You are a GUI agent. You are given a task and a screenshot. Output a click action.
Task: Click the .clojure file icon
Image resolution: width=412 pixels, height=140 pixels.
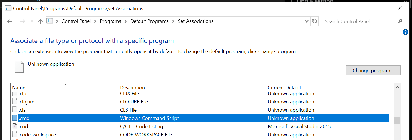(x=15, y=102)
